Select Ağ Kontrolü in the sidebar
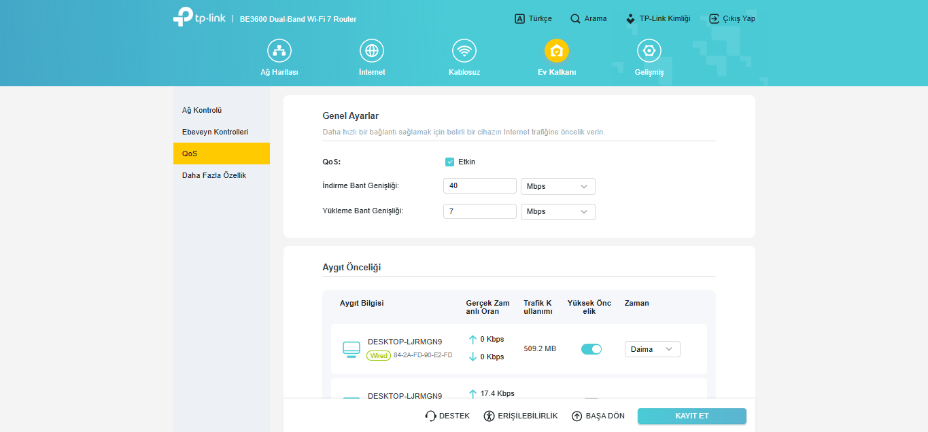Image resolution: width=928 pixels, height=432 pixels. click(x=222, y=110)
